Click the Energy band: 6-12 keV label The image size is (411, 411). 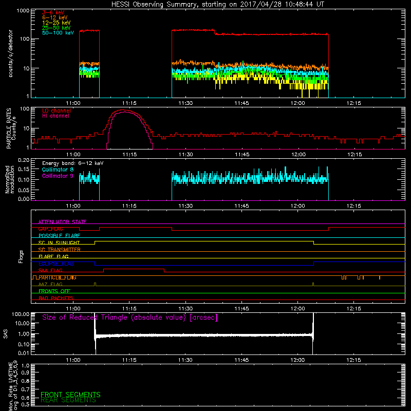[x=73, y=163]
